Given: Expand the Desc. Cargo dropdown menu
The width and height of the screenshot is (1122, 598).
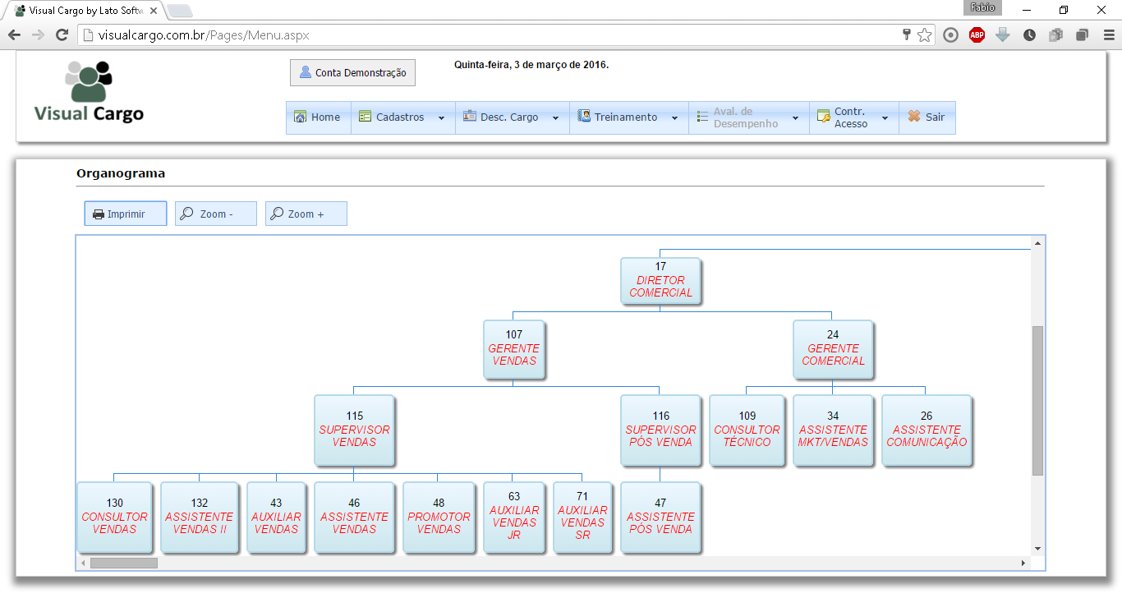Looking at the screenshot, I should pyautogui.click(x=513, y=117).
